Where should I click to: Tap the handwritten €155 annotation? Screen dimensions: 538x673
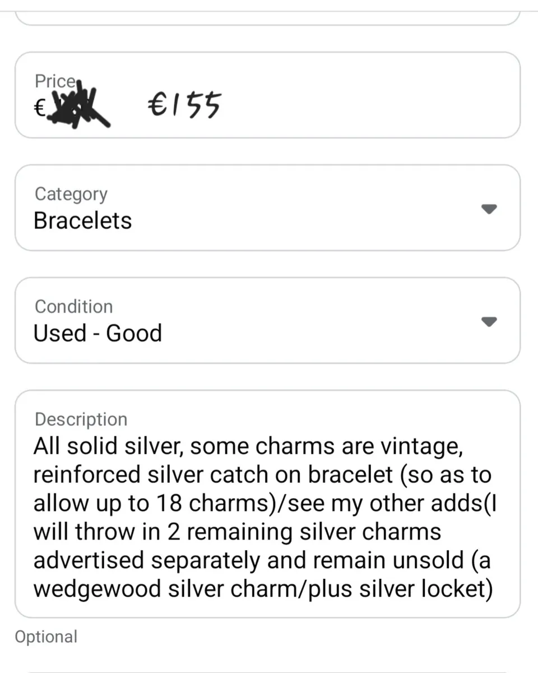click(x=184, y=104)
